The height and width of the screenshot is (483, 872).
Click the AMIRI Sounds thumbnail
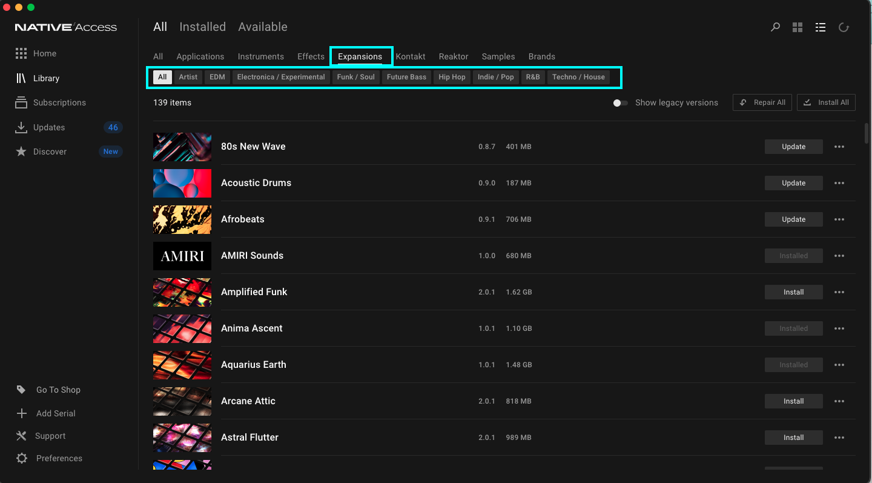click(x=182, y=256)
